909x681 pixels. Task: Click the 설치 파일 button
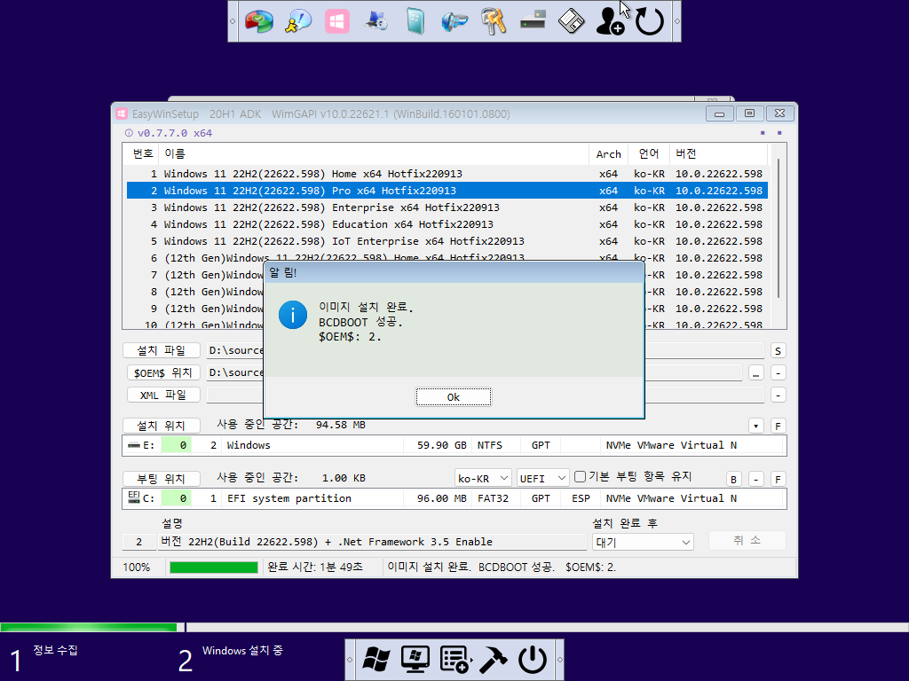click(x=162, y=350)
